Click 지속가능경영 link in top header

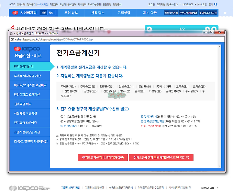click(94, 4)
